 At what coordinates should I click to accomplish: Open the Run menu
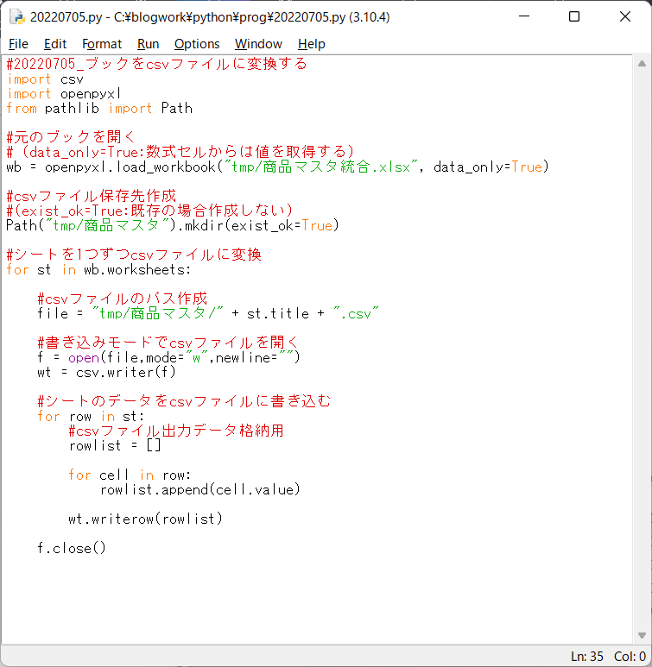click(x=149, y=44)
